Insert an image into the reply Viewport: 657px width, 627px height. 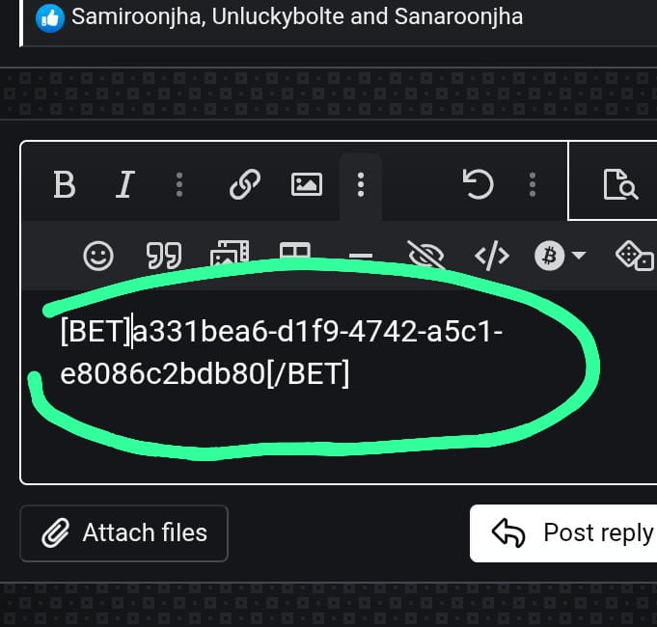(307, 184)
